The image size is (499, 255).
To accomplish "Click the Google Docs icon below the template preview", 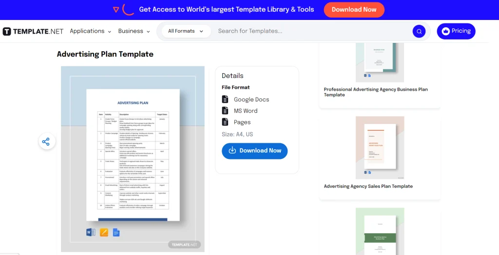I will pos(116,232).
